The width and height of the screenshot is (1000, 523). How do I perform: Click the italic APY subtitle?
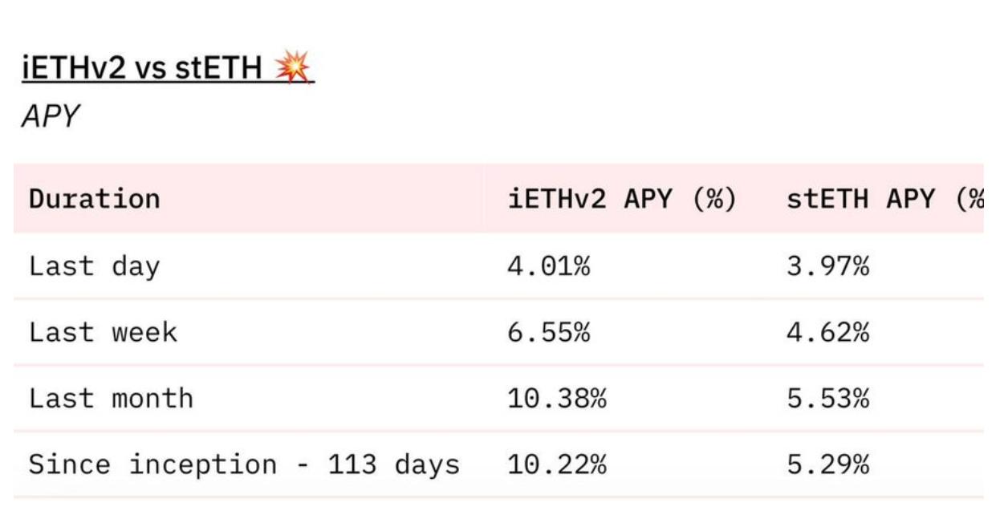pyautogui.click(x=50, y=117)
